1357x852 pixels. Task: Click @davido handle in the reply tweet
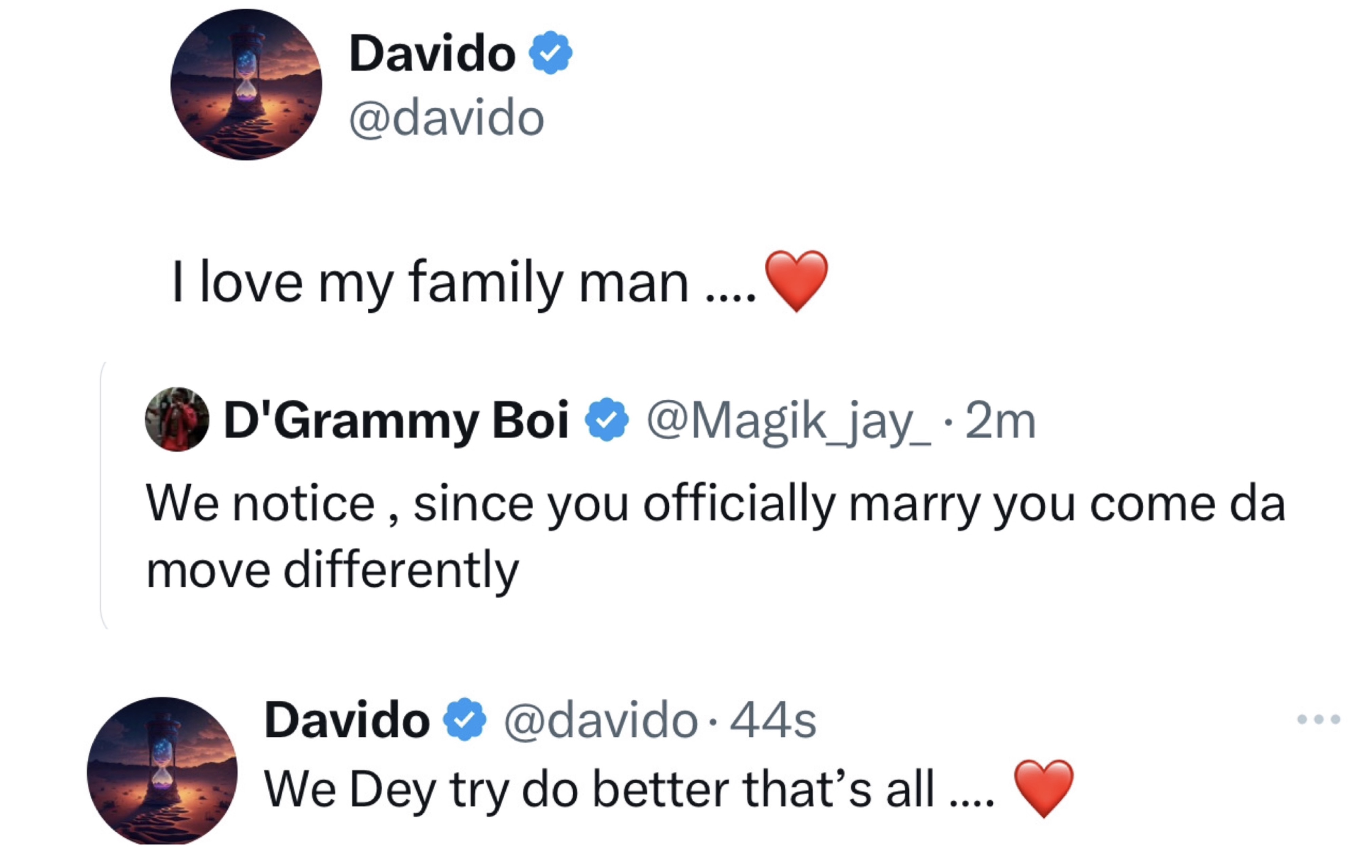tap(600, 720)
